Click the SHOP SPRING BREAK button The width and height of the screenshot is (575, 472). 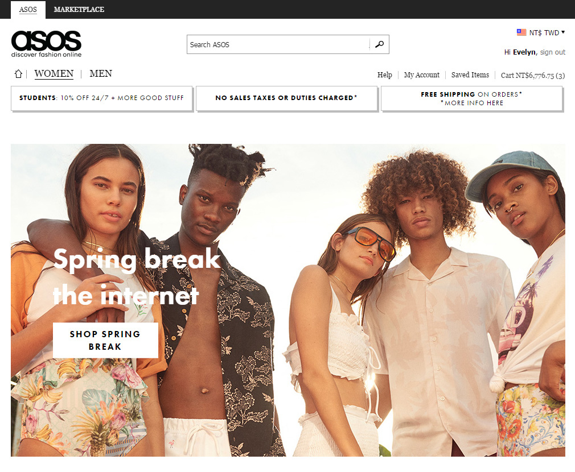(106, 340)
